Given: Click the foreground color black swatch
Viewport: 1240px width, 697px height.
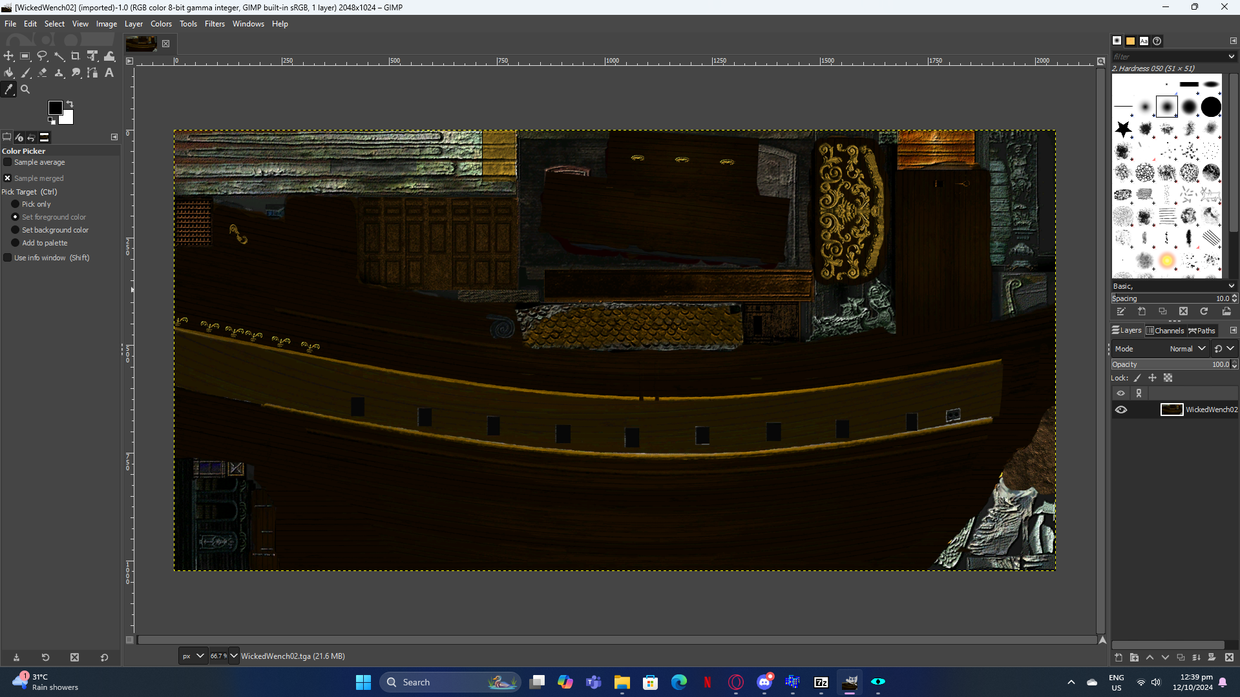Looking at the screenshot, I should (x=55, y=107).
